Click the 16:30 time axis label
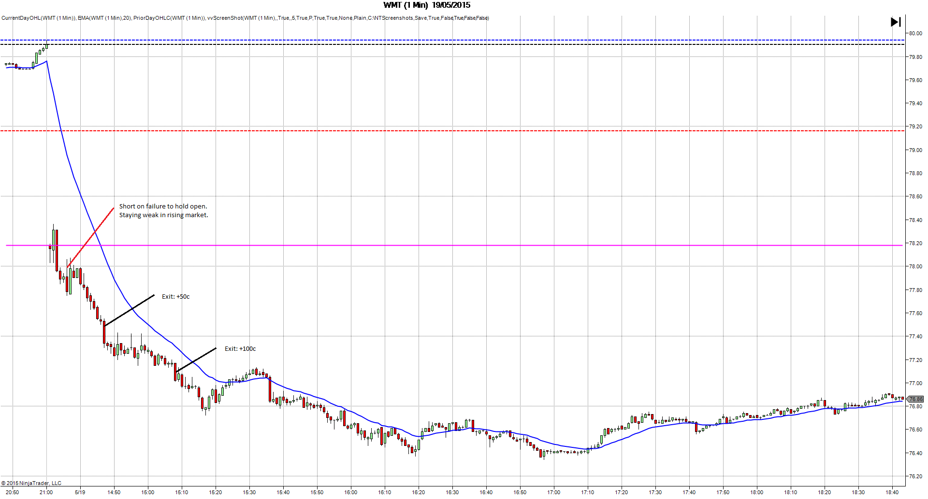This screenshot has height=499, width=928. (452, 492)
